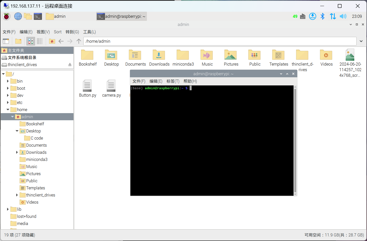
Task: Open 帮助(H) menu in terminal window
Action: coord(190,81)
